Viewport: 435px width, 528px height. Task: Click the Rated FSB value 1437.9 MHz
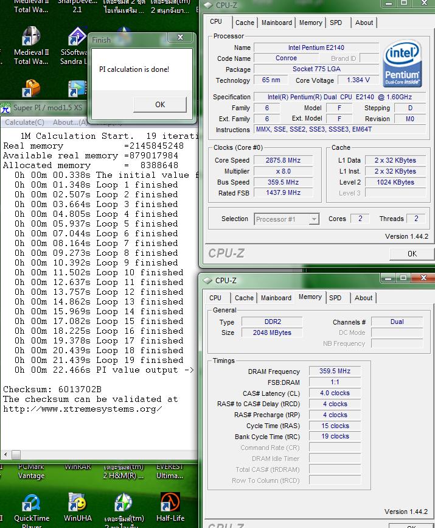(x=283, y=192)
